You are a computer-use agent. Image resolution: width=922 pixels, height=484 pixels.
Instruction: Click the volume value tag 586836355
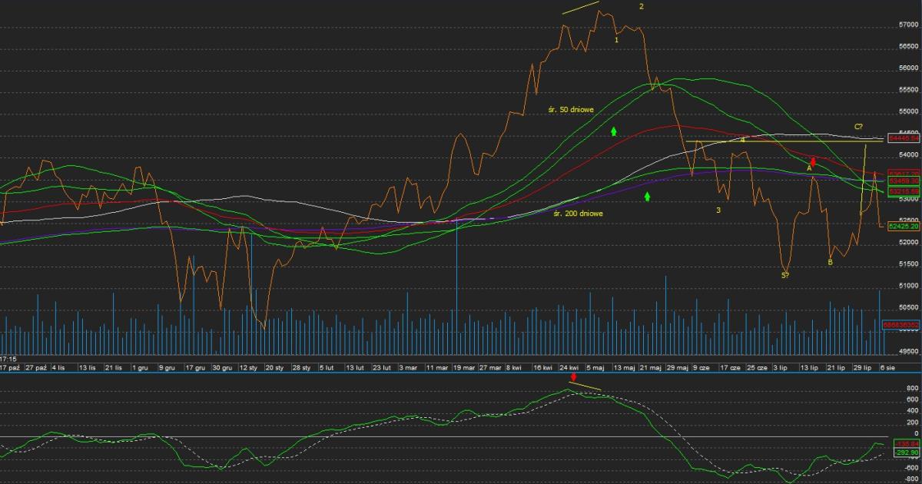tap(902, 326)
